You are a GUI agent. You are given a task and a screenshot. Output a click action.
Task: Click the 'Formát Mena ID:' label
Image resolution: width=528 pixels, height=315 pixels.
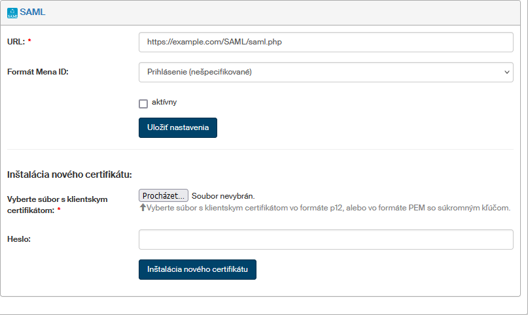[38, 72]
